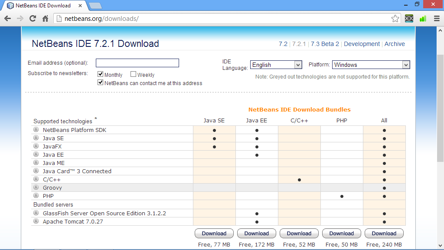The width and height of the screenshot is (444, 250).
Task: Click the All column header
Action: pyautogui.click(x=384, y=121)
